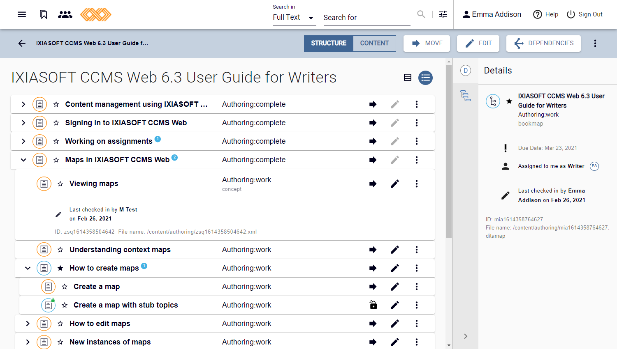Open Help
This screenshot has height=349, width=617.
click(545, 14)
